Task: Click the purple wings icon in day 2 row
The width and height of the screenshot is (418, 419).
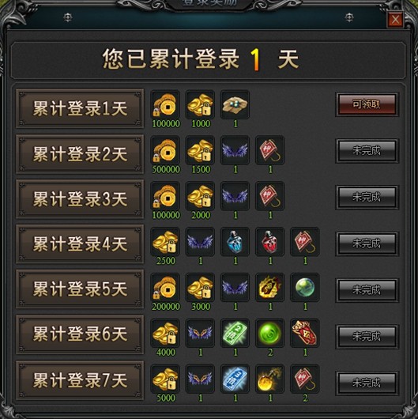Action: click(x=235, y=150)
